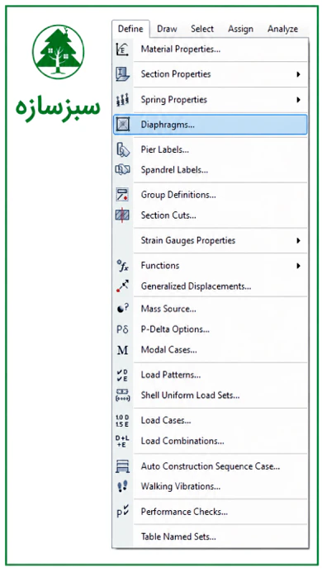Click the Load Cases icon
The width and height of the screenshot is (322, 572).
122,421
